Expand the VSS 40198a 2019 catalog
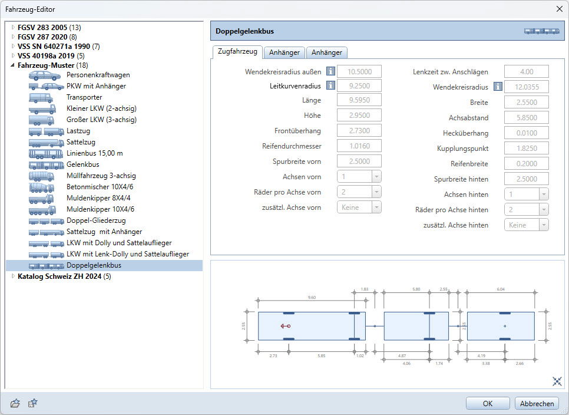The width and height of the screenshot is (569, 415). click(13, 55)
